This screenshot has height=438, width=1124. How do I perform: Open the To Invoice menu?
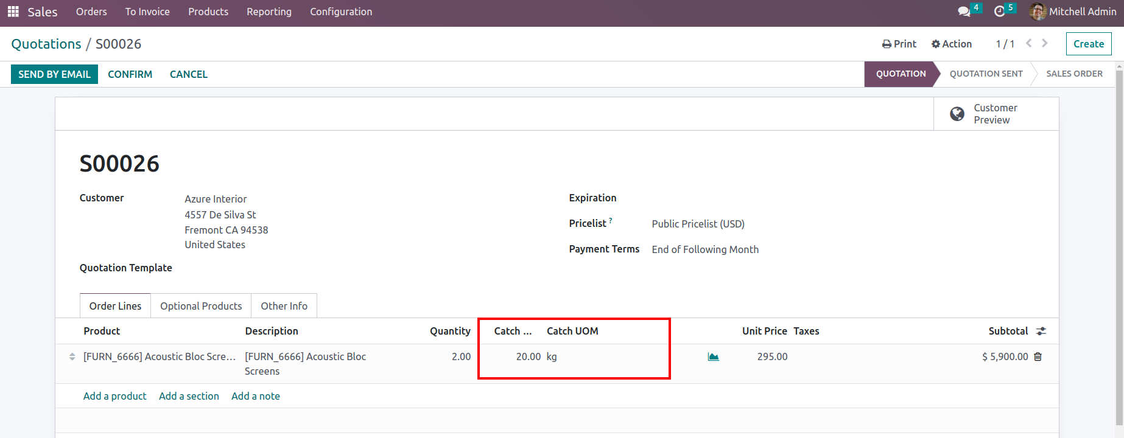pos(147,12)
